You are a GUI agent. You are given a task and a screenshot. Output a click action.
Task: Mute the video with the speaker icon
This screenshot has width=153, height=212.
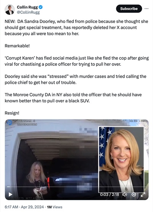(x=124, y=194)
